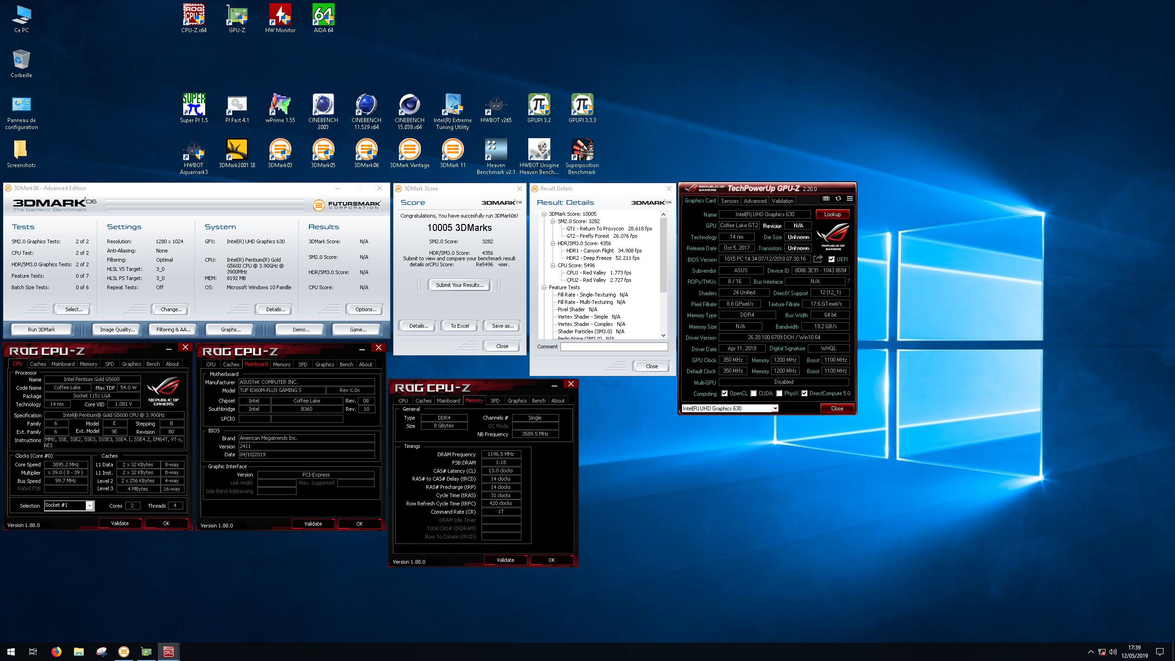Viewport: 1175px width, 661px height.
Task: Collapse the HDR/SM3.0 Score tree node
Action: tap(553, 243)
